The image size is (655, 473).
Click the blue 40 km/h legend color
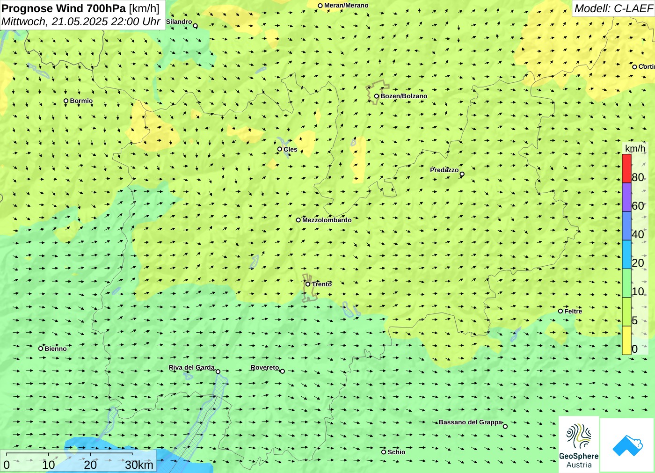[626, 226]
